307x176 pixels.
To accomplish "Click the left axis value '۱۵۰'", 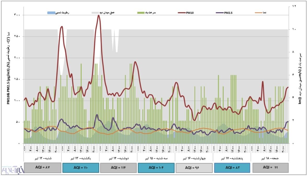I will (17, 79).
